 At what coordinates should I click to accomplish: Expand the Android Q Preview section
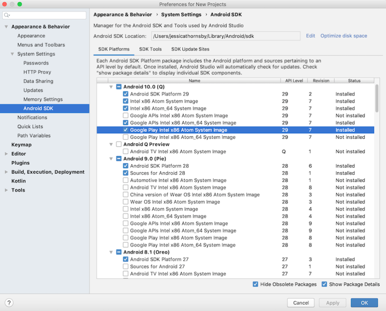(111, 144)
